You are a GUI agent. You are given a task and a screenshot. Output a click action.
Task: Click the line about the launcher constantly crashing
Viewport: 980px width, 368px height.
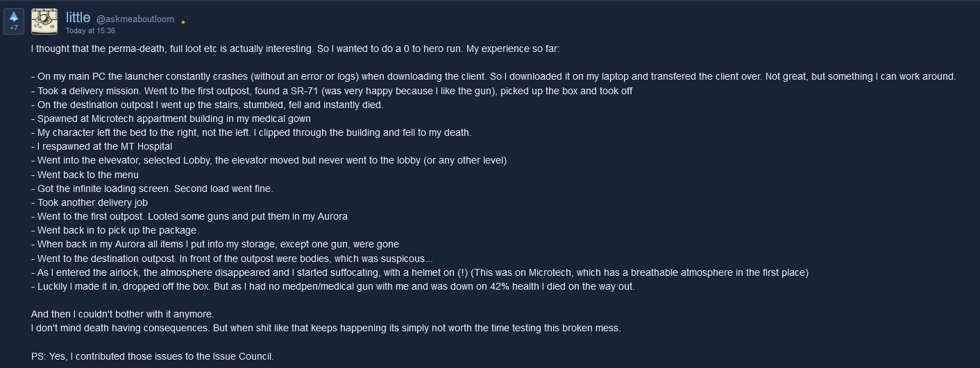tap(493, 77)
